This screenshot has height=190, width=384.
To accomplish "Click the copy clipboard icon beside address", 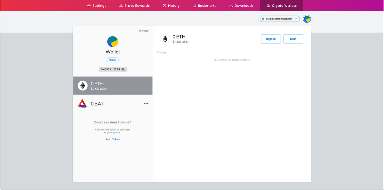I will pos(123,69).
